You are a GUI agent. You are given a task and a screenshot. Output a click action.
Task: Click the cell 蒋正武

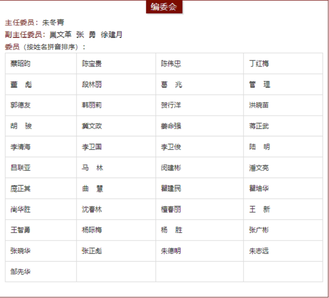[283, 126]
